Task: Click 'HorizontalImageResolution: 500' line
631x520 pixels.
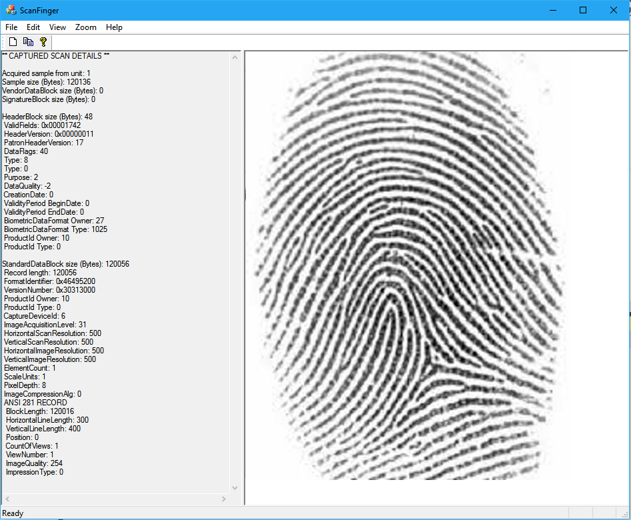Action: pos(54,351)
